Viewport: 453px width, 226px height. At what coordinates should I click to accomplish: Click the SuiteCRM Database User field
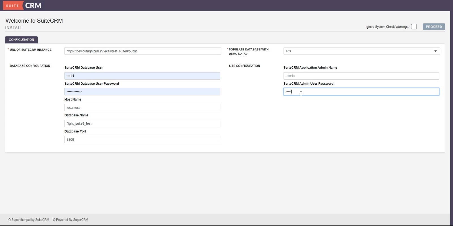(x=142, y=76)
